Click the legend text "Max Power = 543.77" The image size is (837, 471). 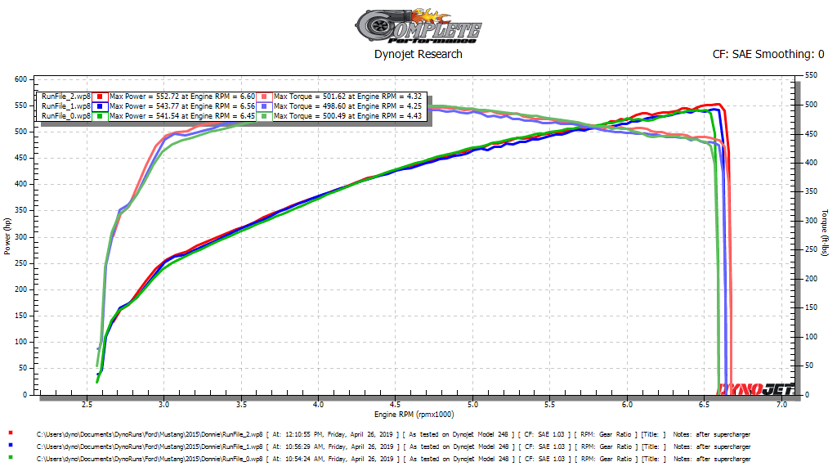pos(144,106)
